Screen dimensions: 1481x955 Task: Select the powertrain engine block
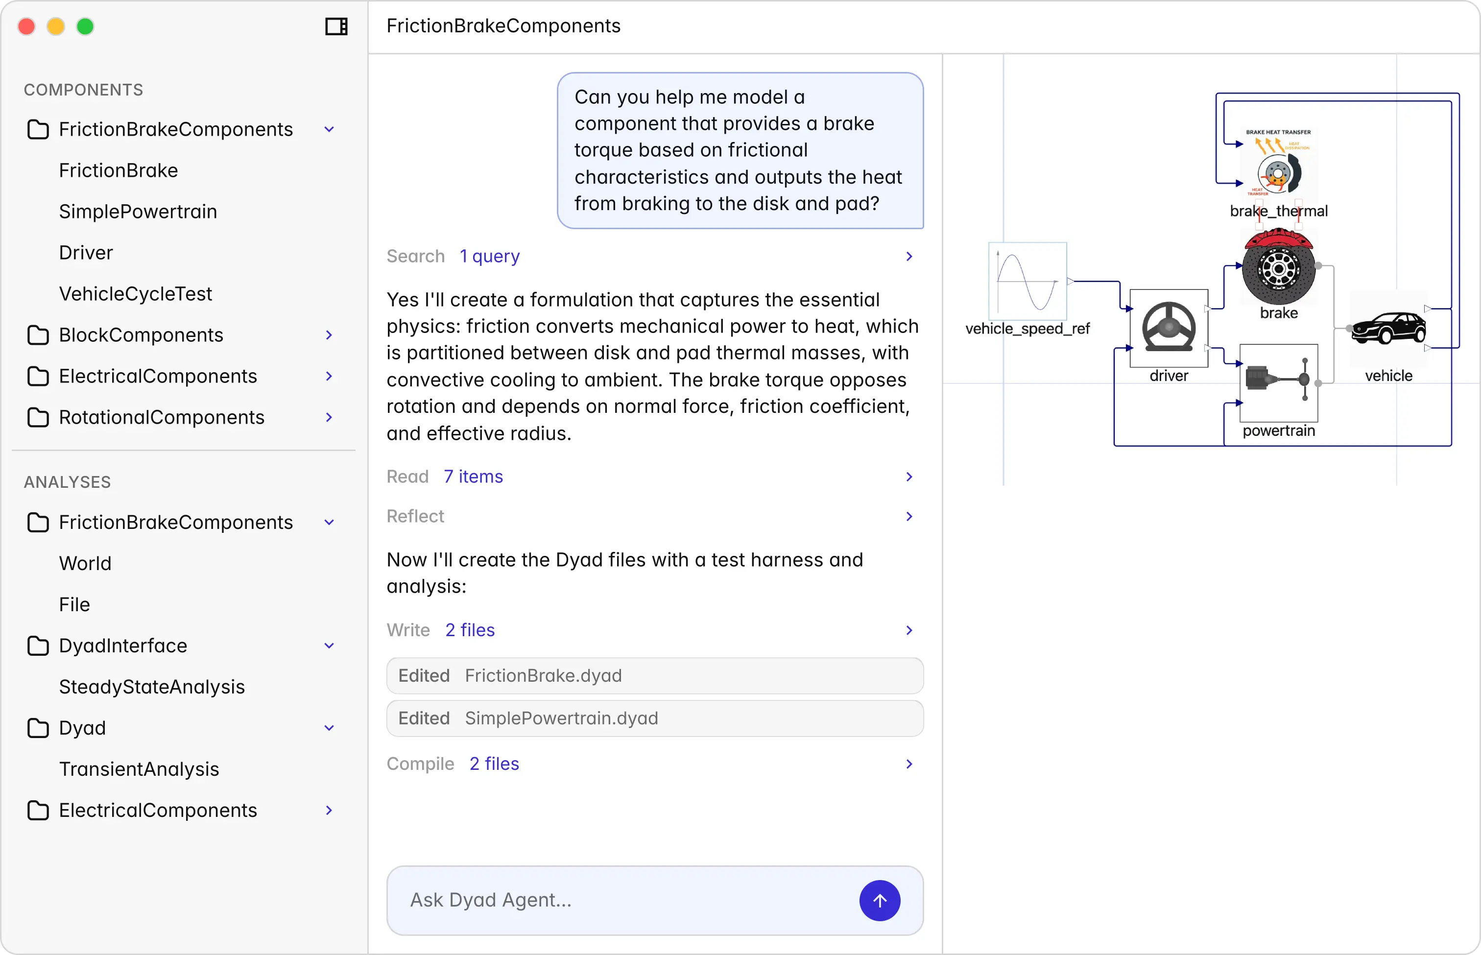pos(1278,383)
